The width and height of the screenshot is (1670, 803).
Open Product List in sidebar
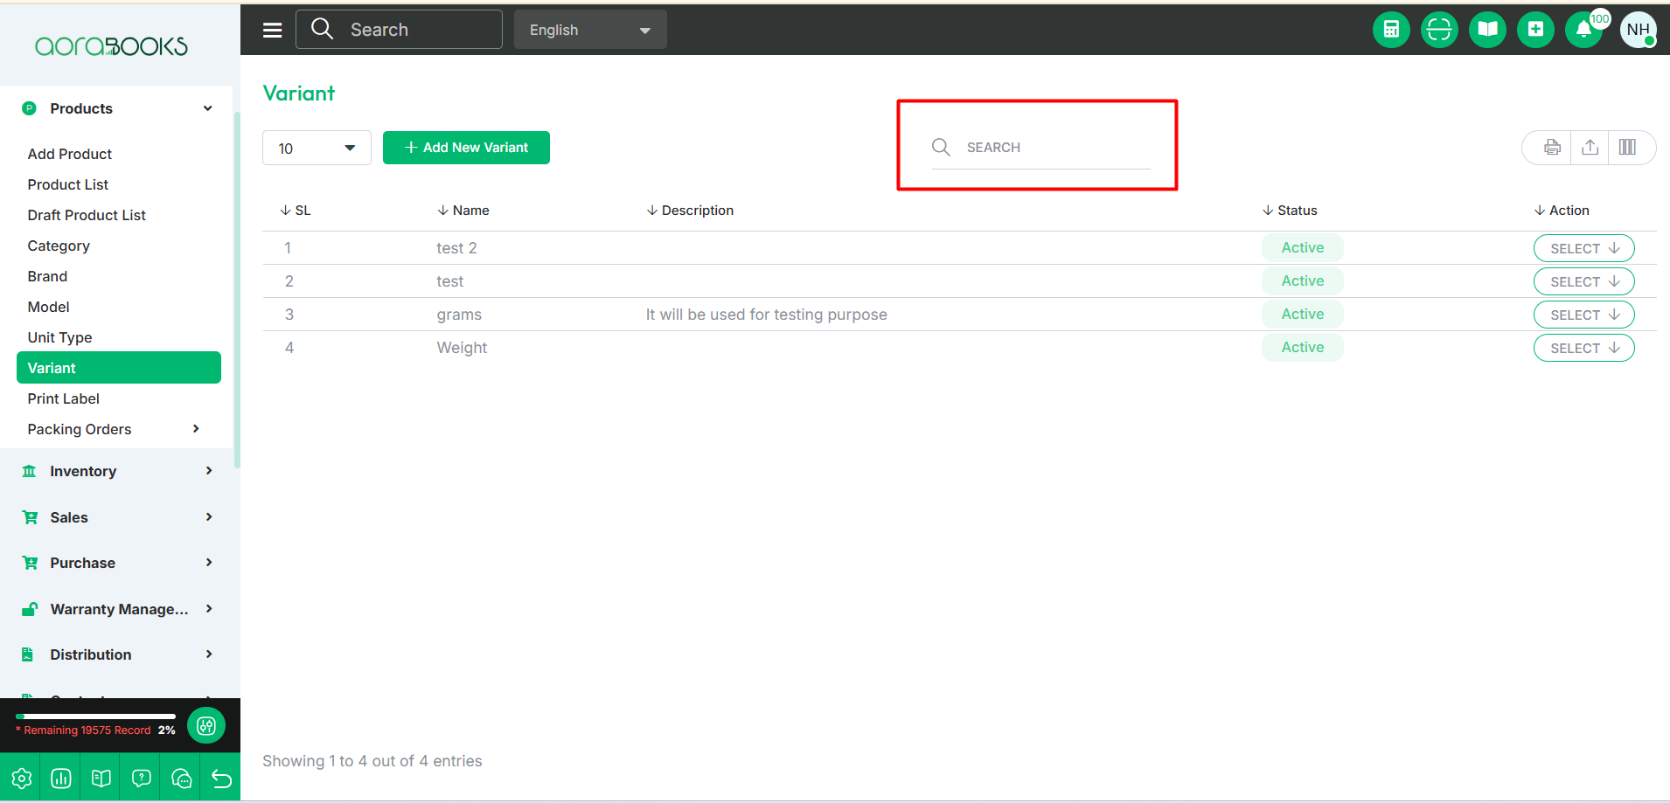coord(68,184)
